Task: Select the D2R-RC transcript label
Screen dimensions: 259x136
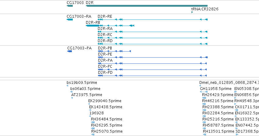Action: 105,35
